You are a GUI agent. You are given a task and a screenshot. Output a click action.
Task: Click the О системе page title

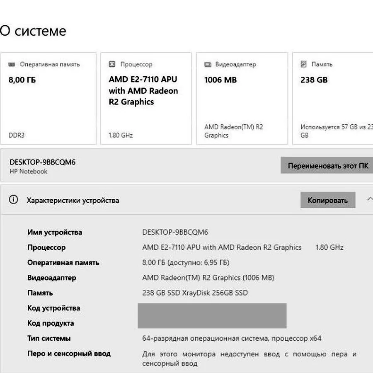coord(33,31)
